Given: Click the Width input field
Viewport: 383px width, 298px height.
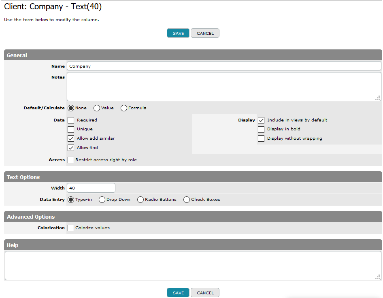Looking at the screenshot, I should [91, 188].
